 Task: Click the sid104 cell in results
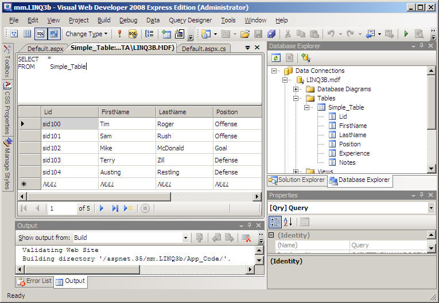pyautogui.click(x=69, y=172)
